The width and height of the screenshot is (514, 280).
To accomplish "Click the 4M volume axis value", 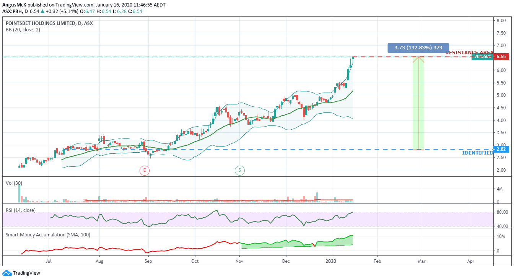I will (499, 189).
